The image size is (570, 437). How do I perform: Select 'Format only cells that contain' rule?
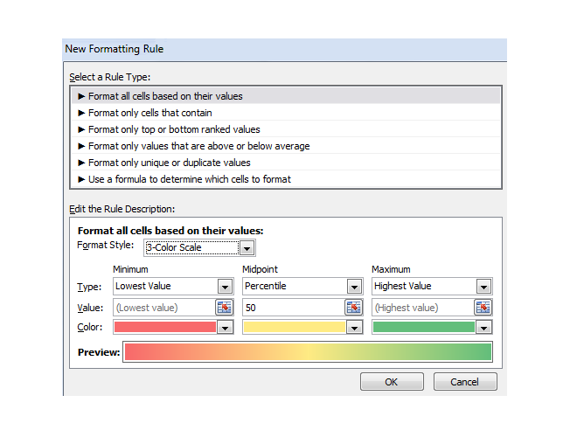point(286,113)
